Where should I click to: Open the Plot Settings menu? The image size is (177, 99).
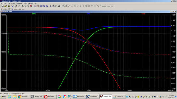pyautogui.click(x=11, y=3)
